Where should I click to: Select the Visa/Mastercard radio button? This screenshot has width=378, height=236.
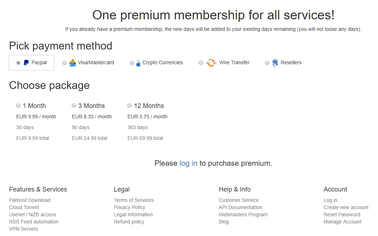click(65, 63)
